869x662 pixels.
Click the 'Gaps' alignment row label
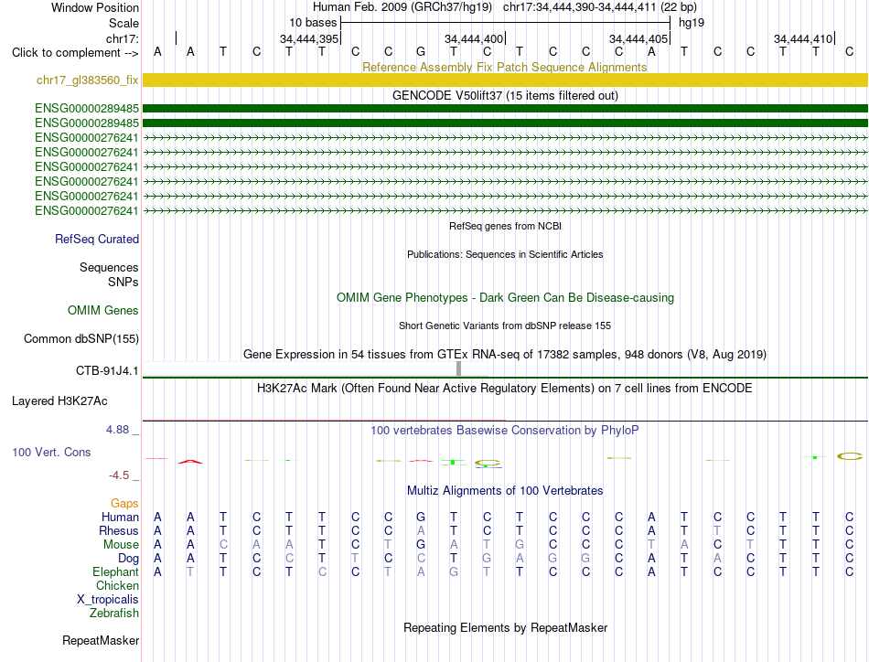click(124, 503)
